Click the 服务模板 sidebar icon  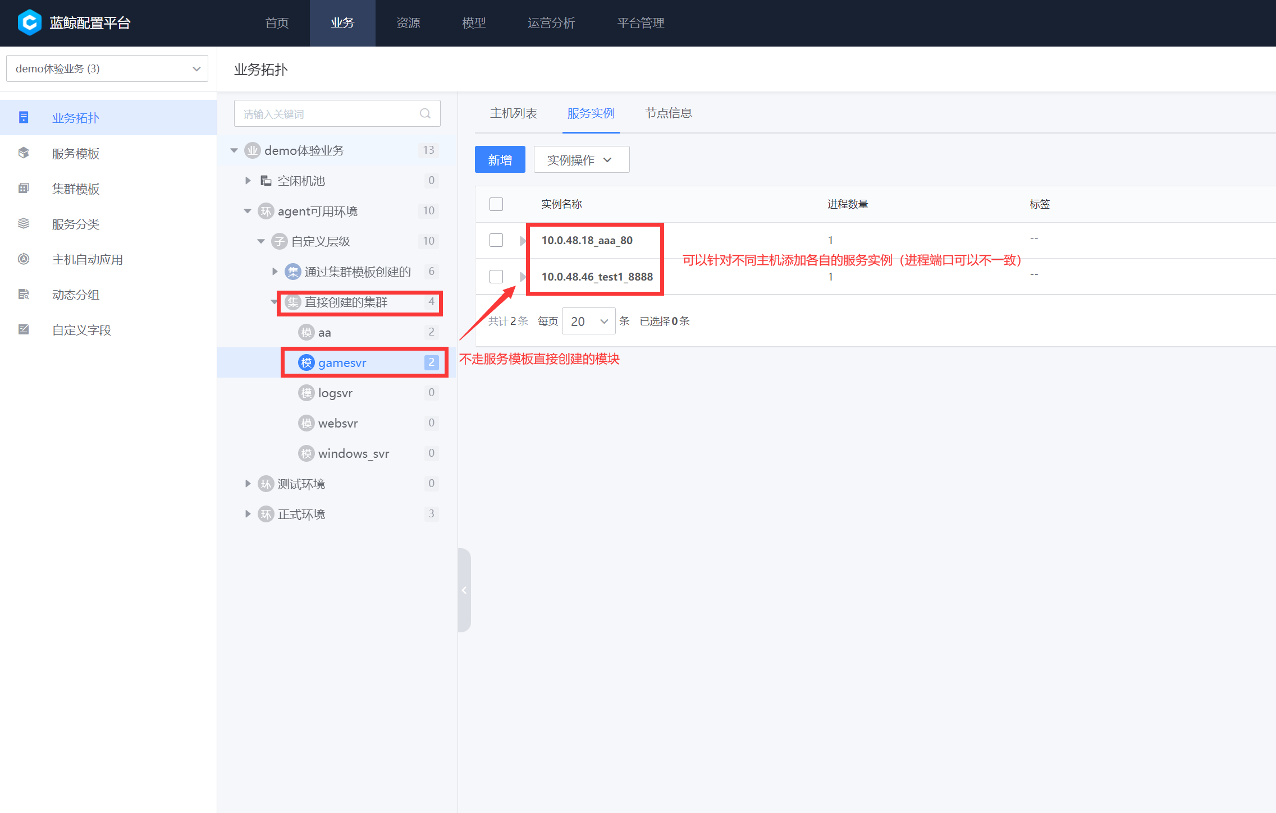tap(24, 153)
